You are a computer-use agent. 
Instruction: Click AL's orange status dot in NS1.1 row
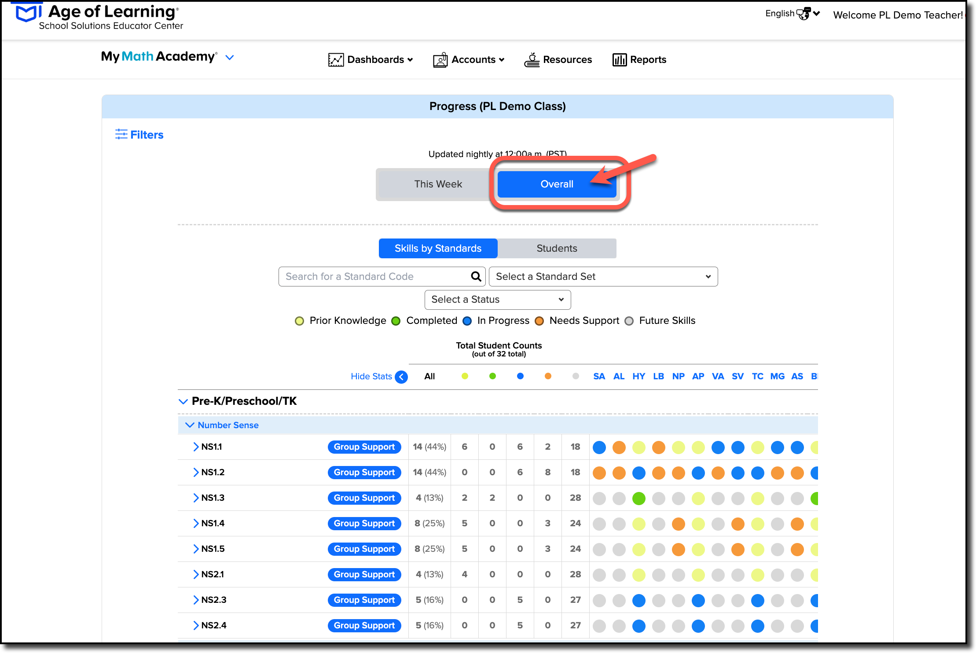[619, 448]
